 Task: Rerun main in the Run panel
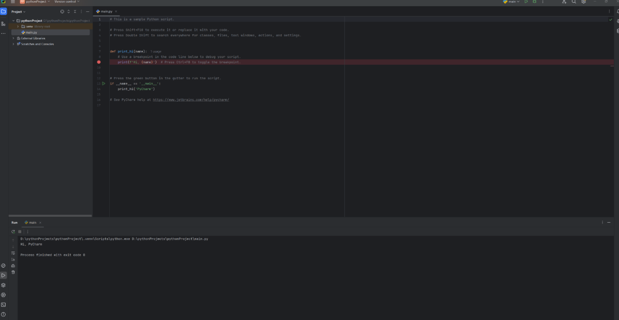pos(13,231)
